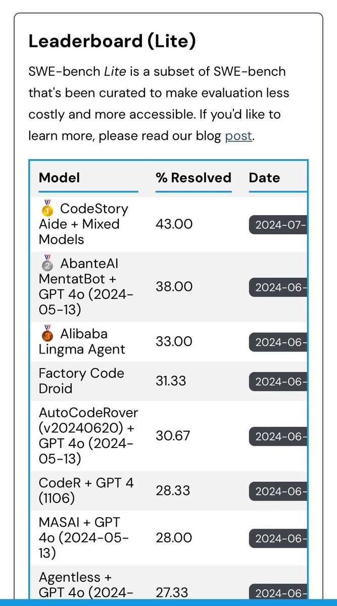Sort by the % Resolved column header
337x606 pixels.
(194, 178)
